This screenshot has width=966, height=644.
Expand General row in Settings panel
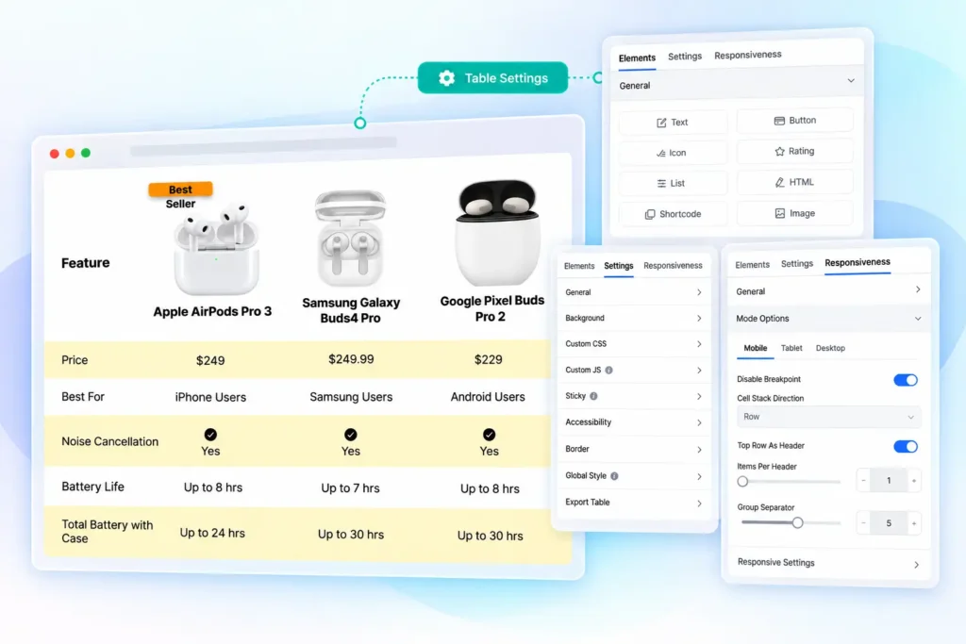coord(633,292)
